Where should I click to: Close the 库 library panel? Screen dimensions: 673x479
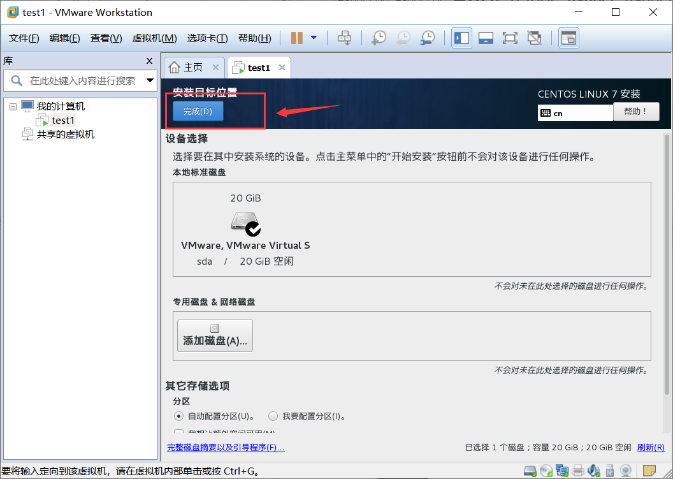click(x=149, y=61)
